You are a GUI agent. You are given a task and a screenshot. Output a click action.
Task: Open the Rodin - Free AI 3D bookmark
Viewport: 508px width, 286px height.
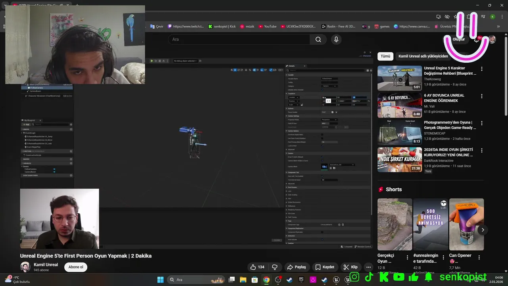click(339, 27)
